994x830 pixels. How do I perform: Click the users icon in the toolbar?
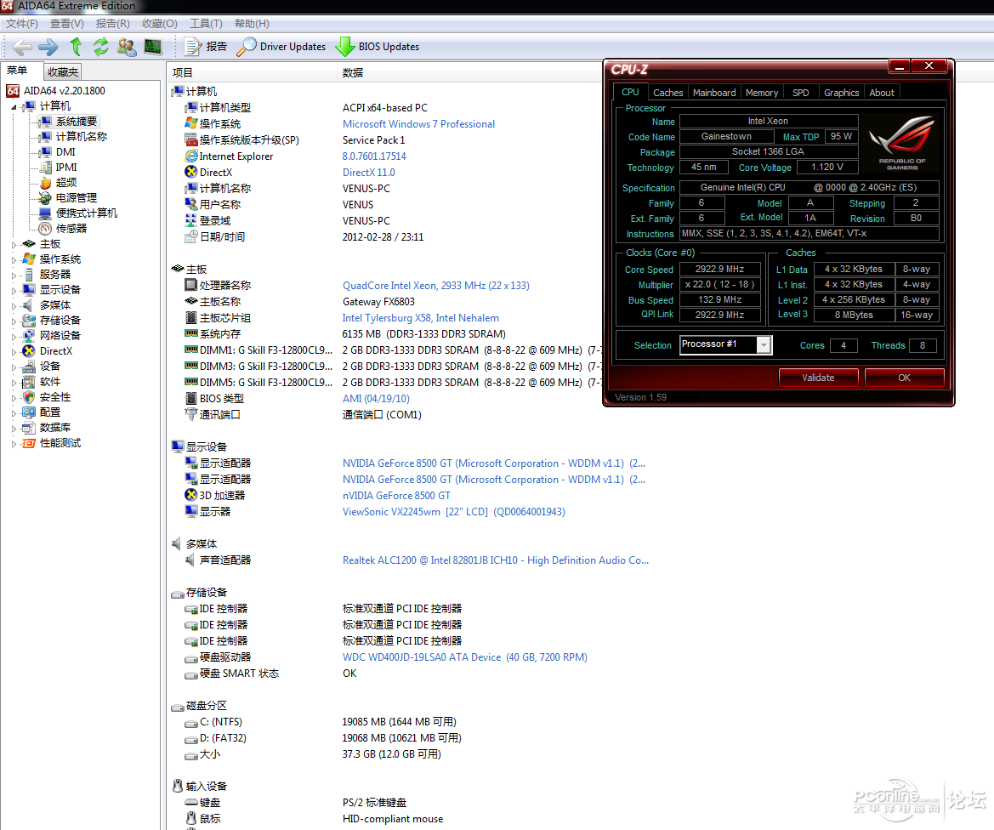coord(127,47)
